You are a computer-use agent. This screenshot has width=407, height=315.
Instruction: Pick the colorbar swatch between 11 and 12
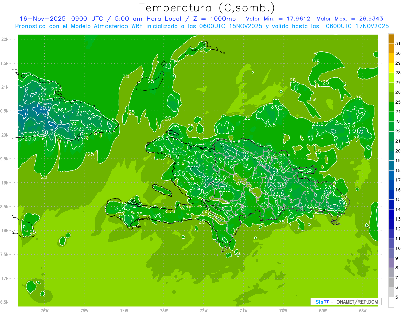click(391, 234)
